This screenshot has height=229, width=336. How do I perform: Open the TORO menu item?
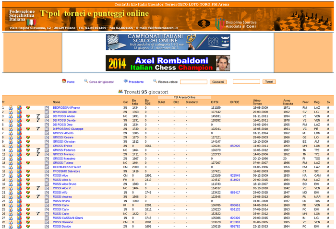(x=205, y=4)
